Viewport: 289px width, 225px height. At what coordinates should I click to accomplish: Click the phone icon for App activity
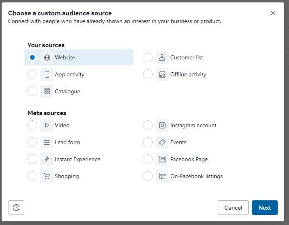point(47,74)
